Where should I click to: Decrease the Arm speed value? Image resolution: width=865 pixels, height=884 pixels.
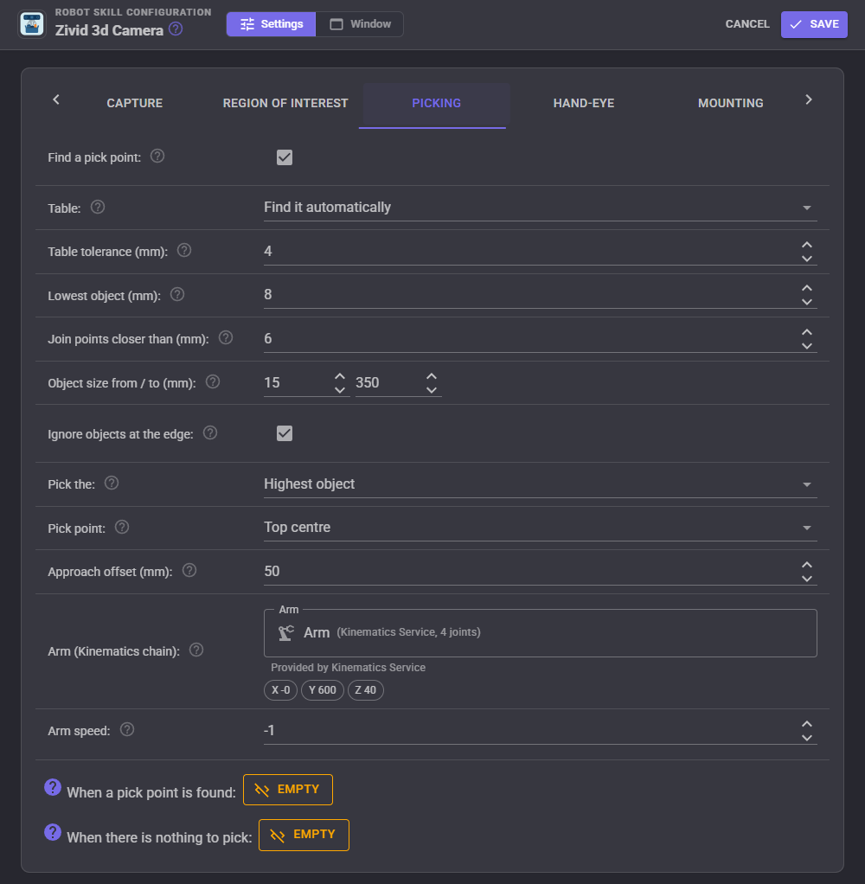click(807, 738)
